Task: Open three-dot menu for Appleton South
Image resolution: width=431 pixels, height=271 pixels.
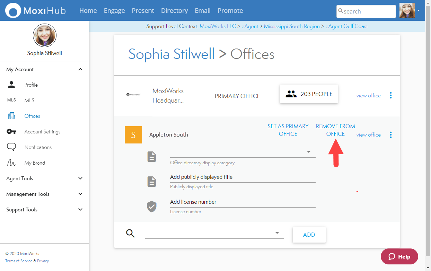Action: pyautogui.click(x=391, y=135)
